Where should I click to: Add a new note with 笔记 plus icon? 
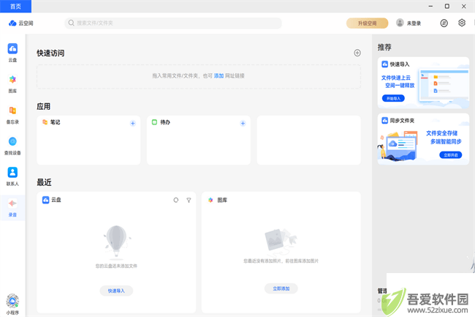133,123
